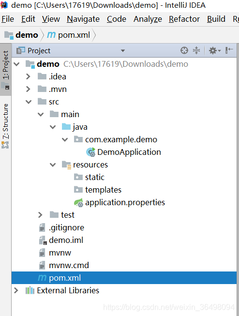Select mvnw.cmd file name
The image size is (239, 316).
69,265
